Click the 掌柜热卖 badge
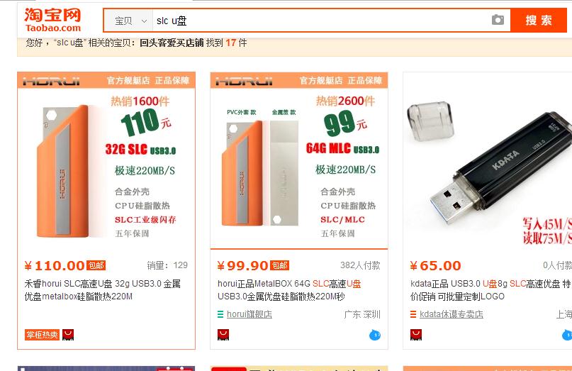572x371 pixels. click(x=42, y=335)
